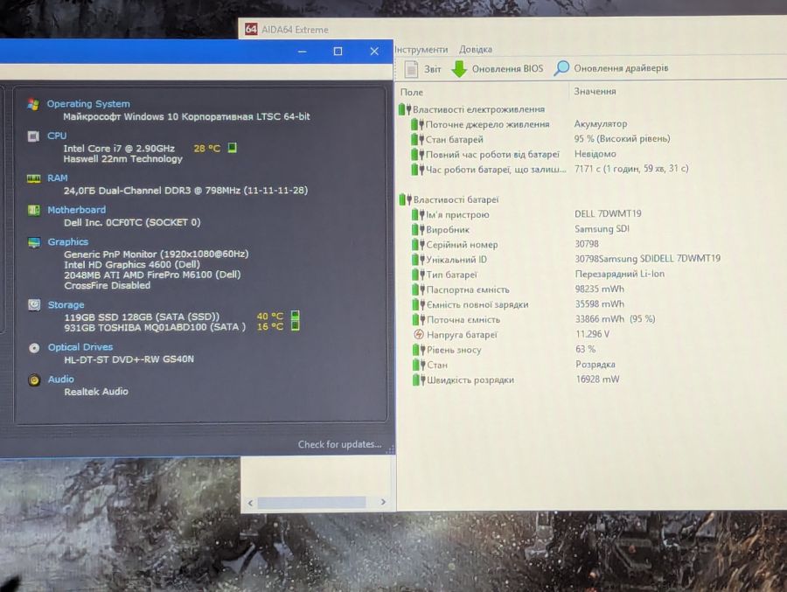787x592 pixels.
Task: Click the RAM module icon
Action: [33, 178]
